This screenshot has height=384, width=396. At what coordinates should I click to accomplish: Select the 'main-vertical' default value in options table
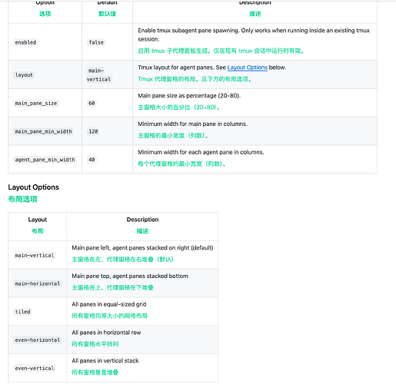click(98, 75)
